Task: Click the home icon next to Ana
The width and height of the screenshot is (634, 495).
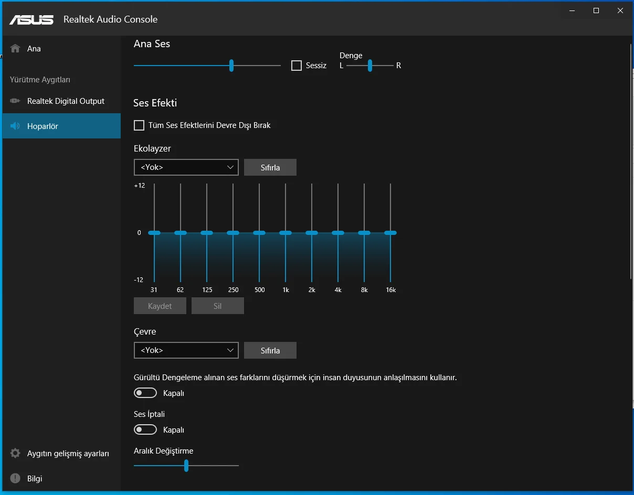Action: point(14,48)
